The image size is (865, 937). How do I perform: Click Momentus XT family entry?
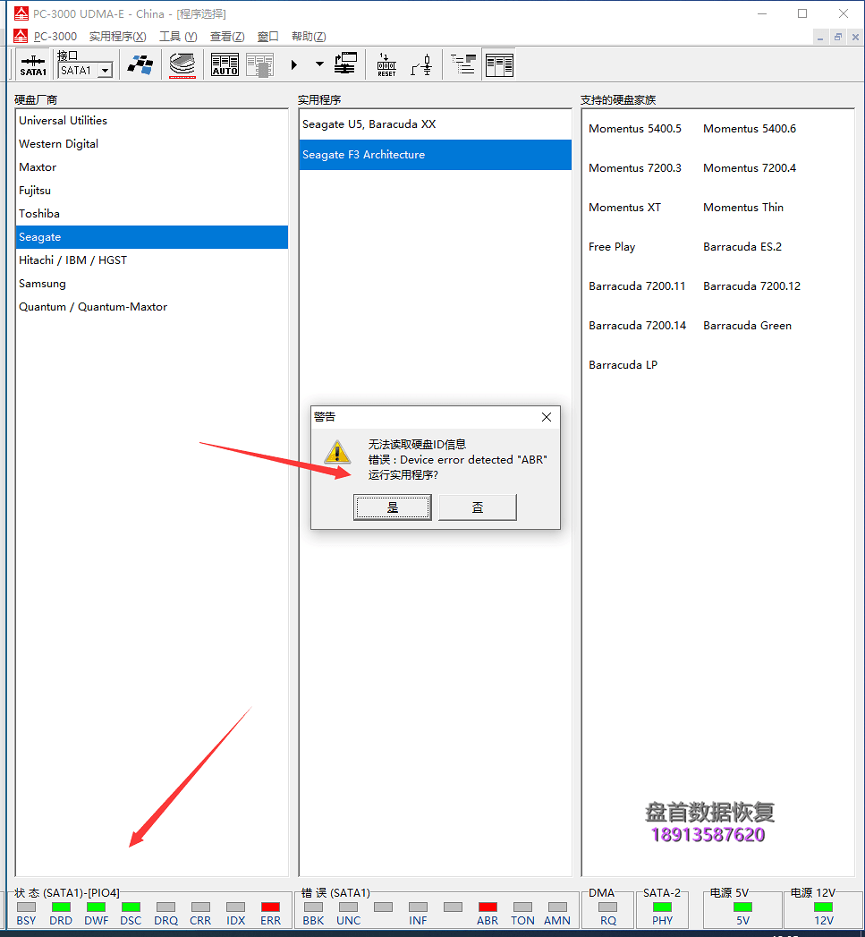pyautogui.click(x=624, y=208)
